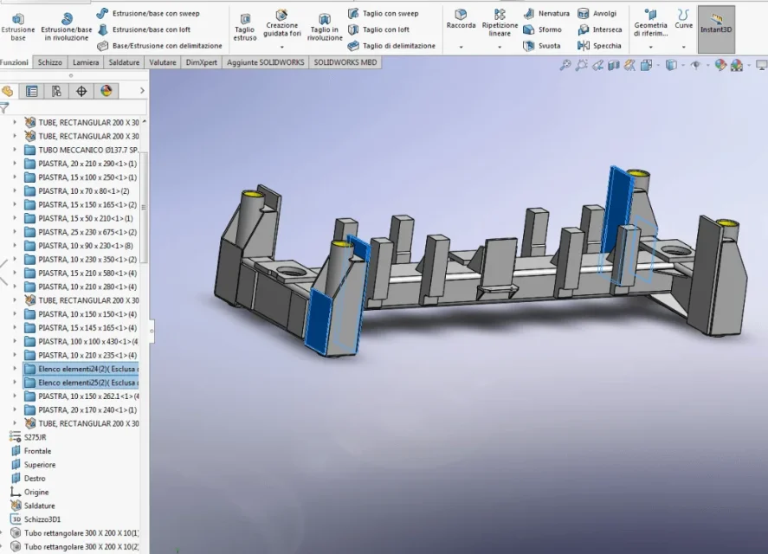The image size is (768, 554).
Task: Choose the Nervatura rib tool
Action: point(546,14)
